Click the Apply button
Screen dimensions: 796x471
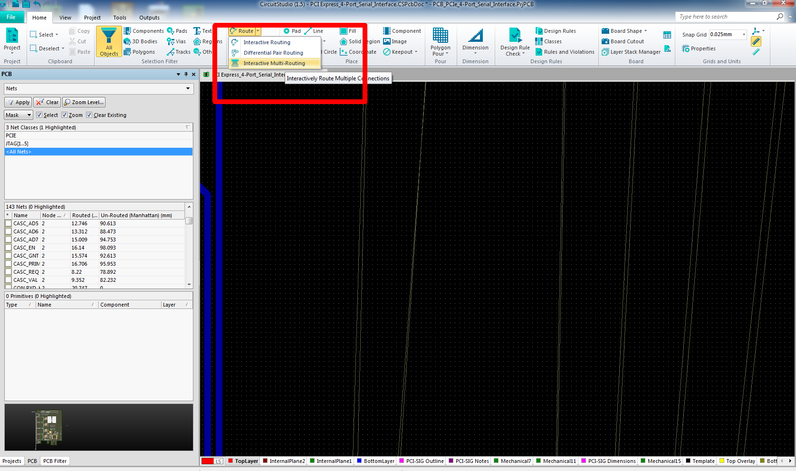pos(18,102)
